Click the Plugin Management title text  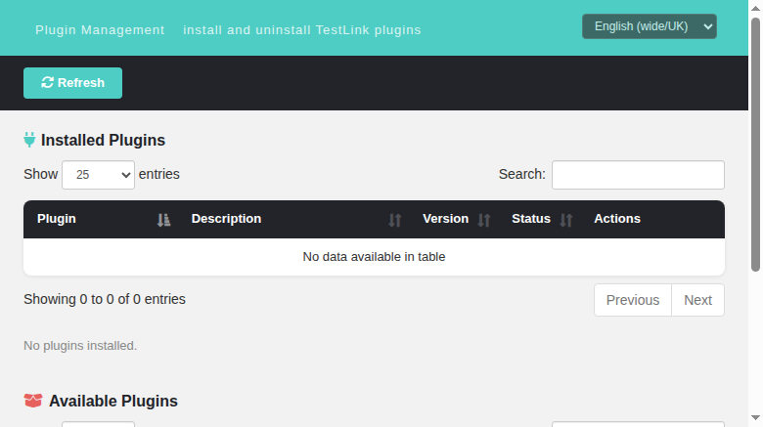[100, 29]
